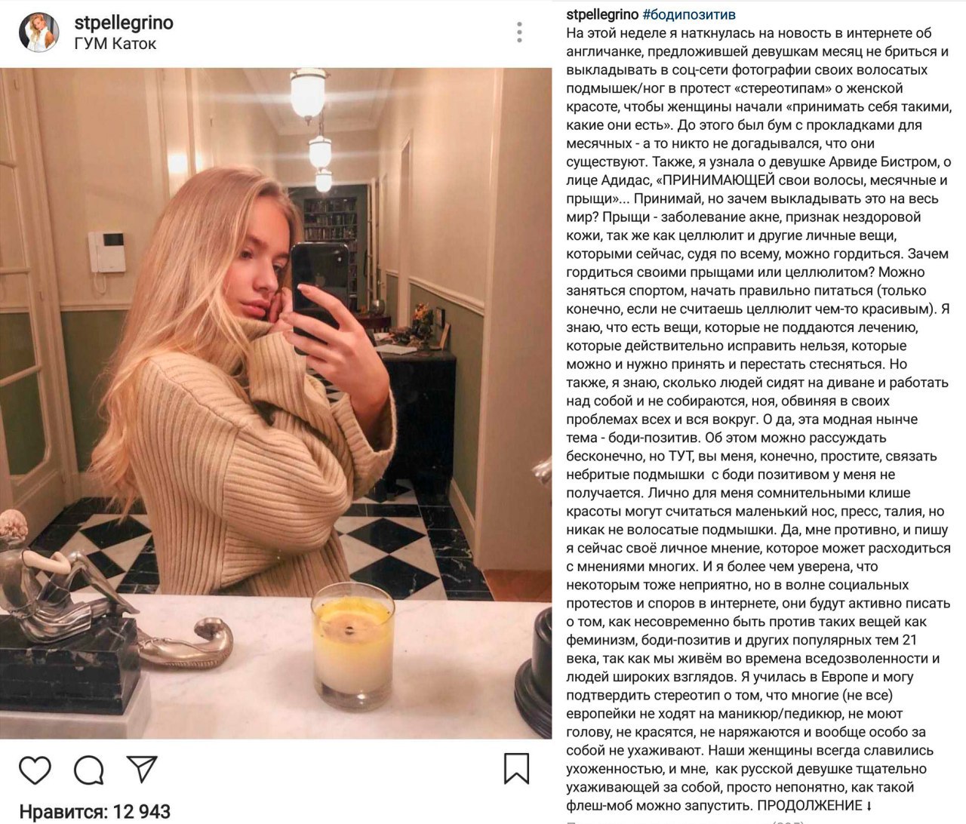Click the word Нравится under the icons
The height and width of the screenshot is (824, 966).
point(62,811)
